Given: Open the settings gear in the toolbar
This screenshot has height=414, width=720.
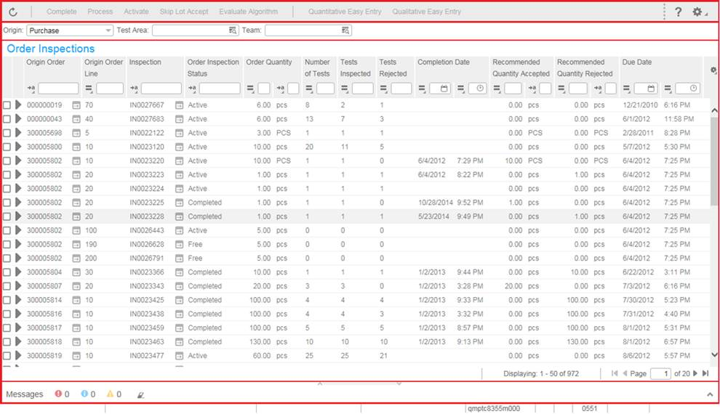Looking at the screenshot, I should [x=697, y=12].
